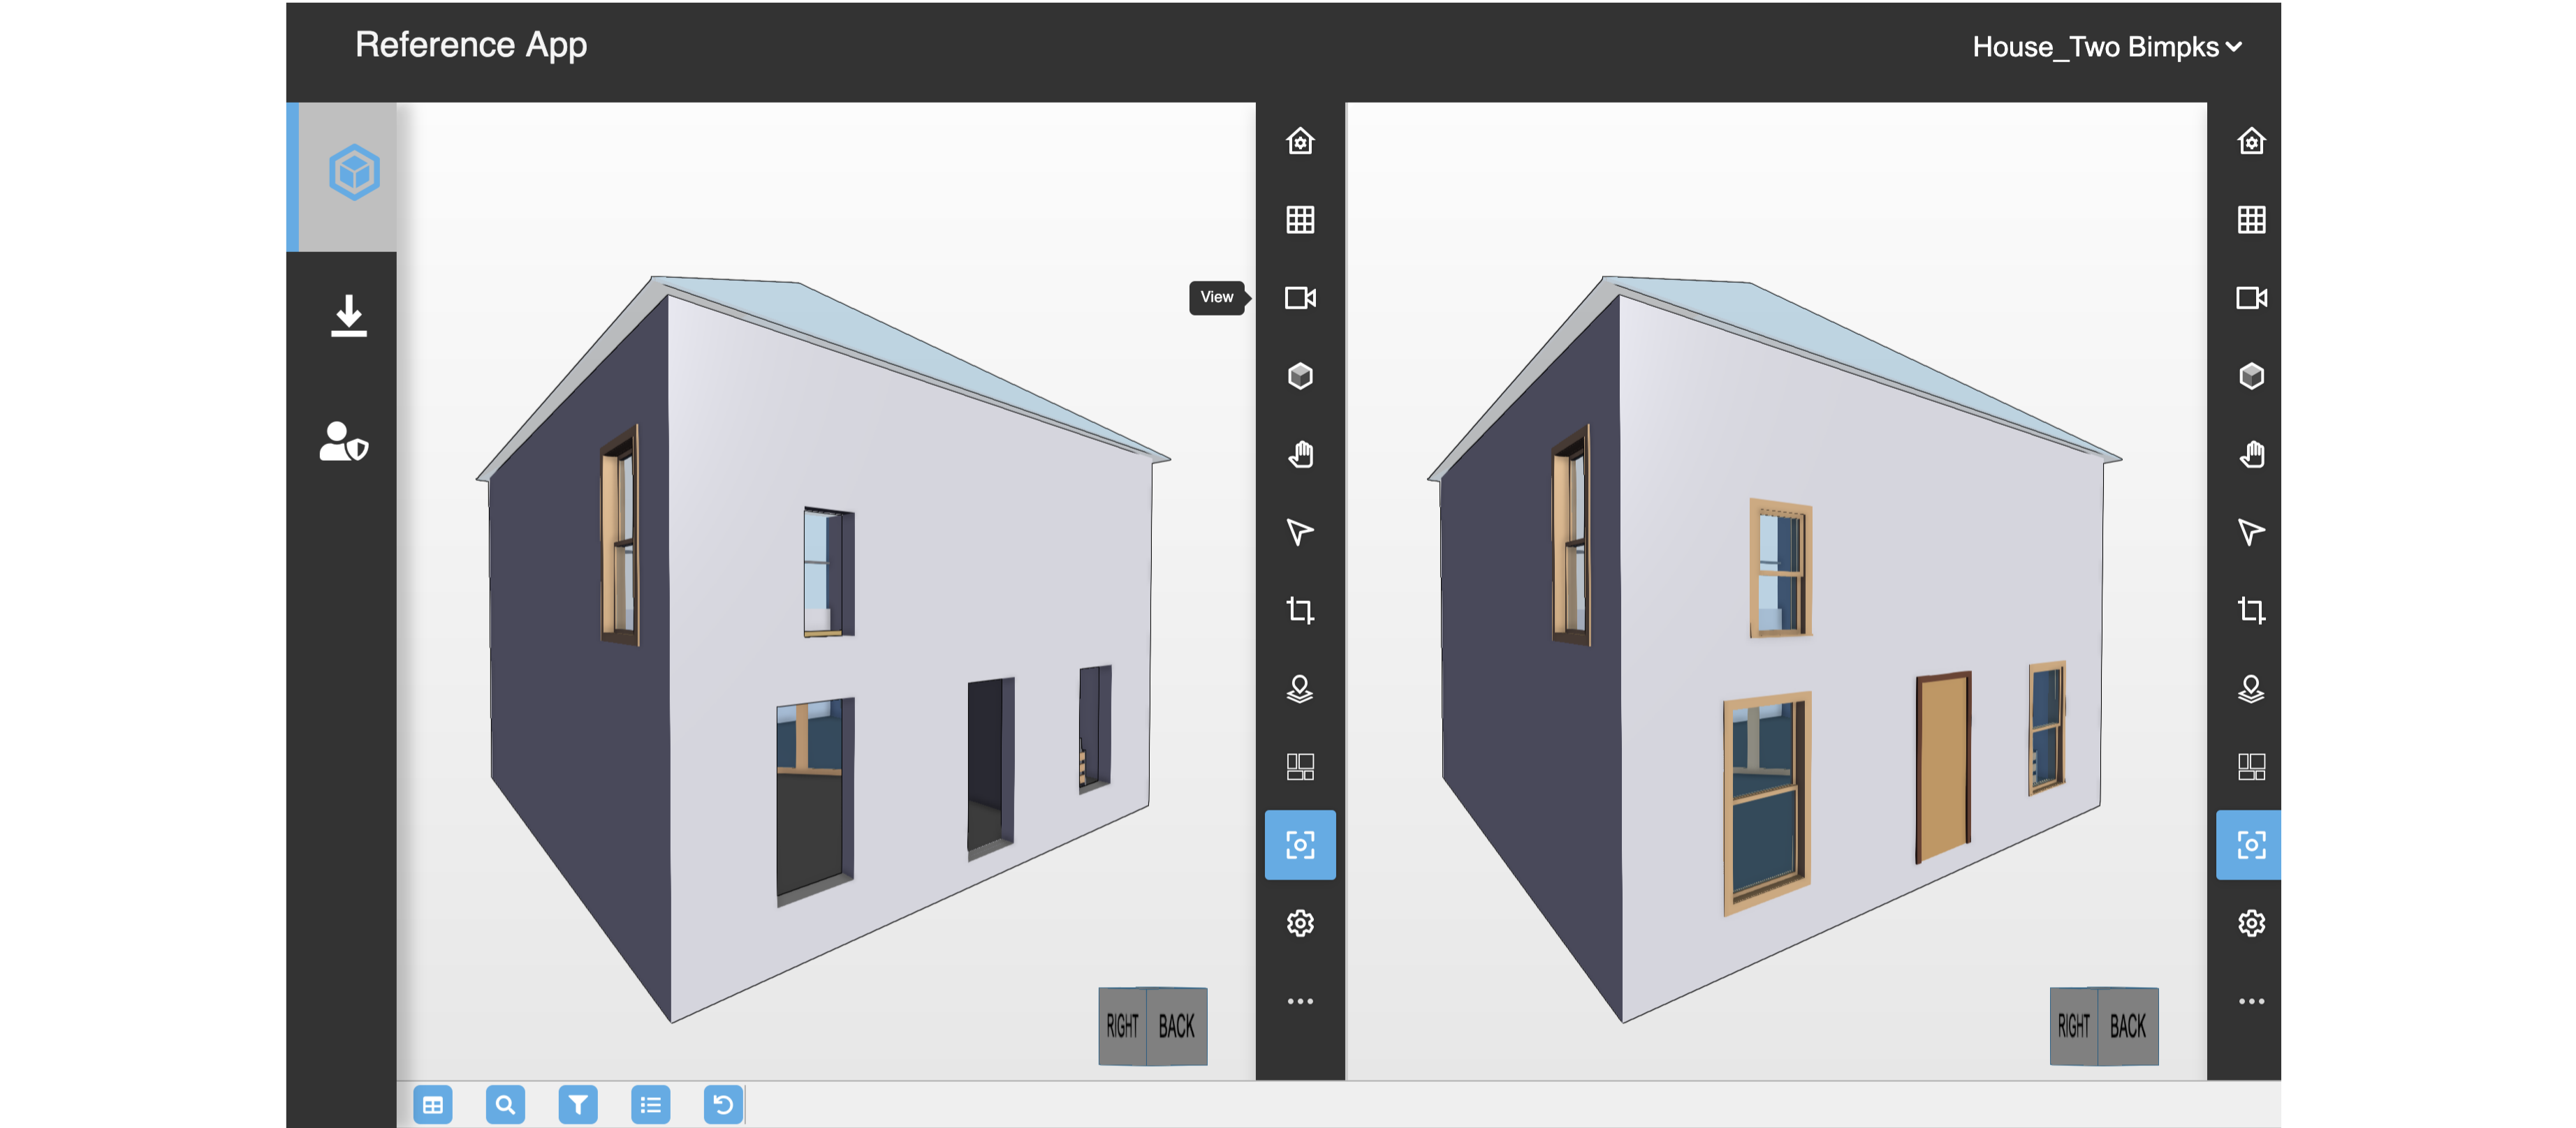Click the home view icon in left viewer toolbar
The image size is (2576, 1128).
(1299, 141)
